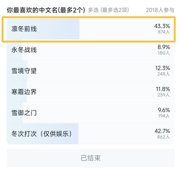Click the 凛冬前线 blue progress bar
The width and height of the screenshot is (181, 171).
[x=43, y=29]
